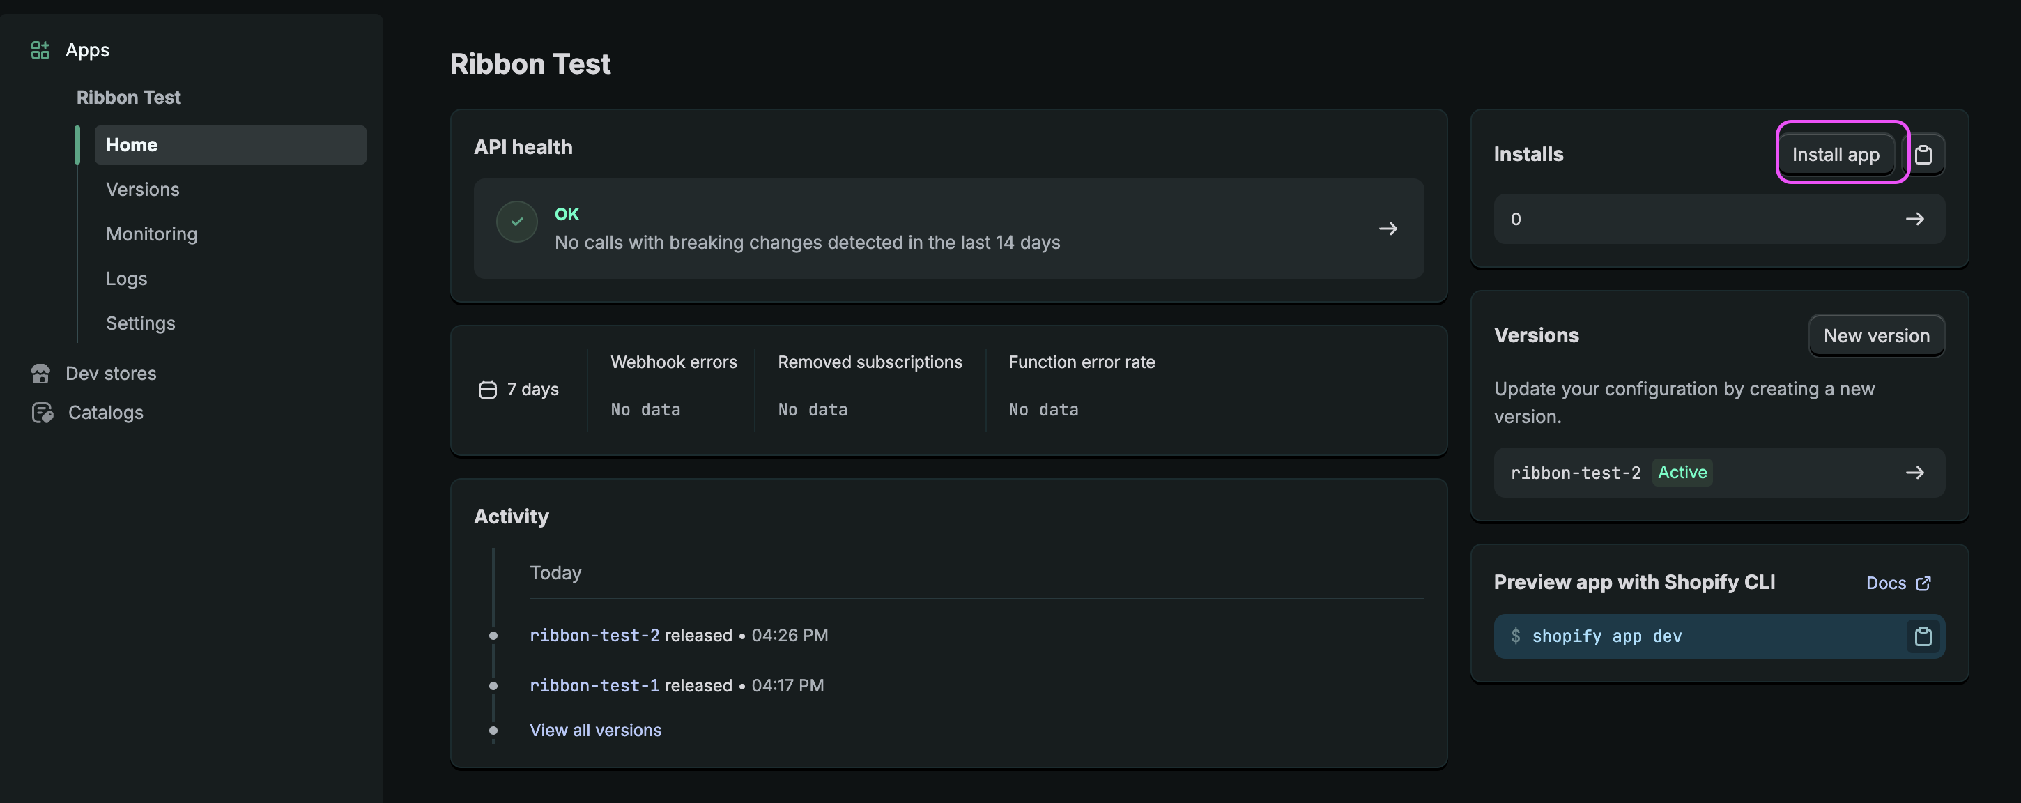
Task: Click the New version button
Action: [1877, 335]
